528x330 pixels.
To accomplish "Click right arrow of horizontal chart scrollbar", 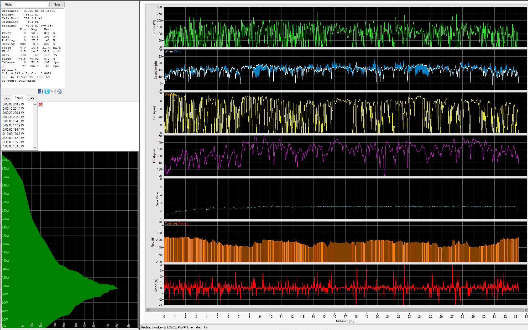I will click(526, 310).
